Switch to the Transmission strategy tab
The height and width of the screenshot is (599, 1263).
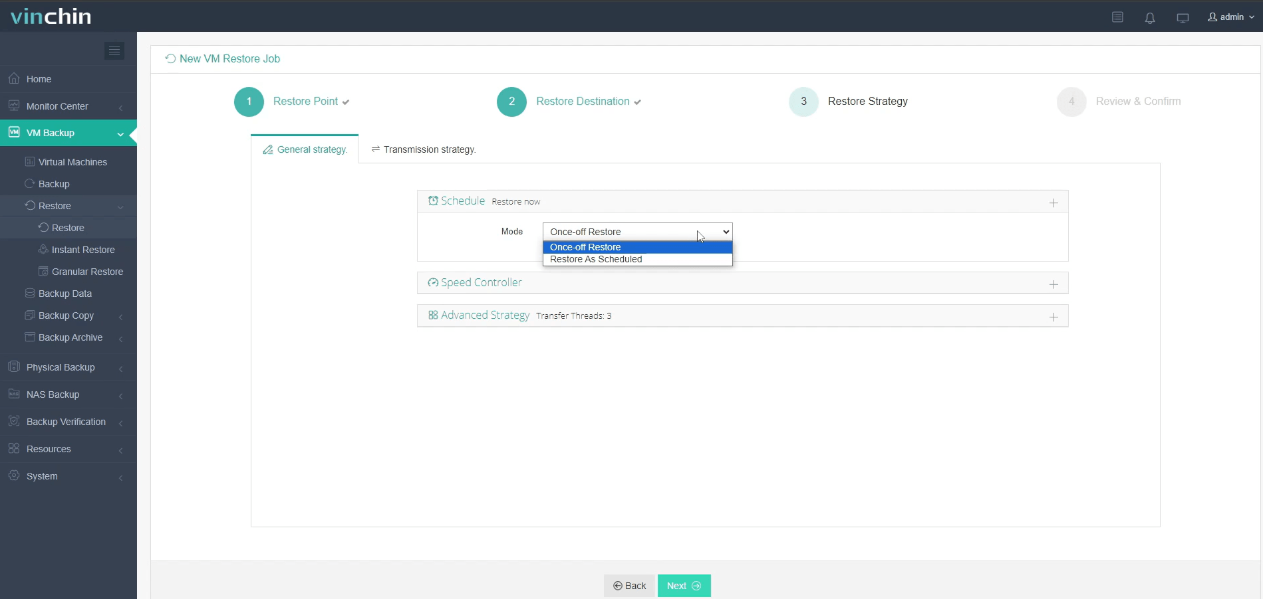[x=424, y=149]
